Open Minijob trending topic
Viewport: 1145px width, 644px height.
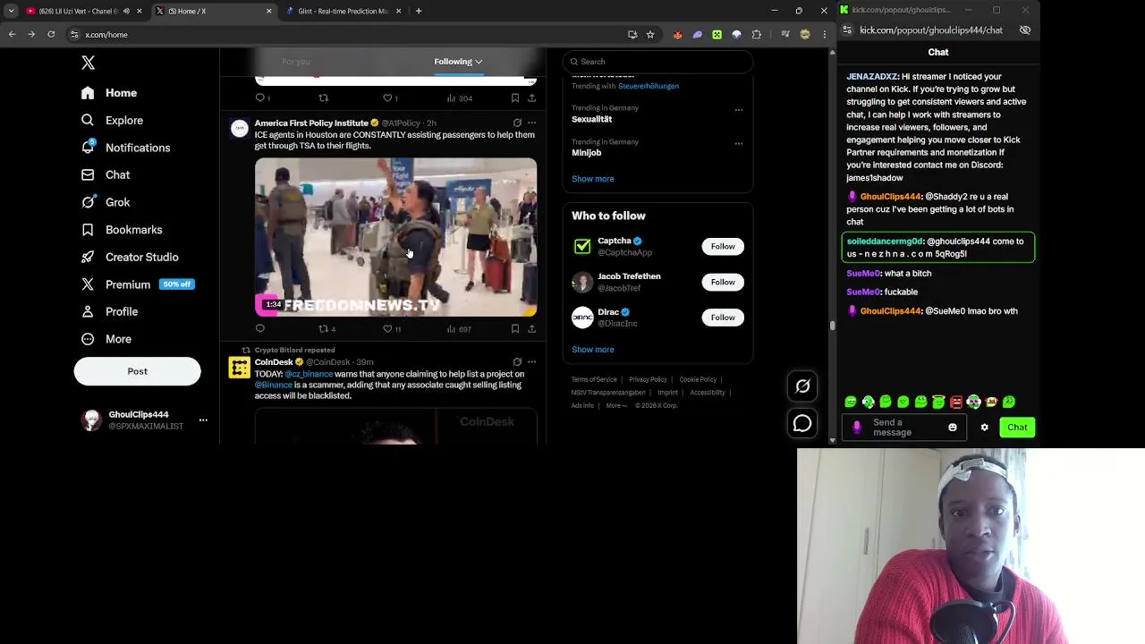(586, 153)
